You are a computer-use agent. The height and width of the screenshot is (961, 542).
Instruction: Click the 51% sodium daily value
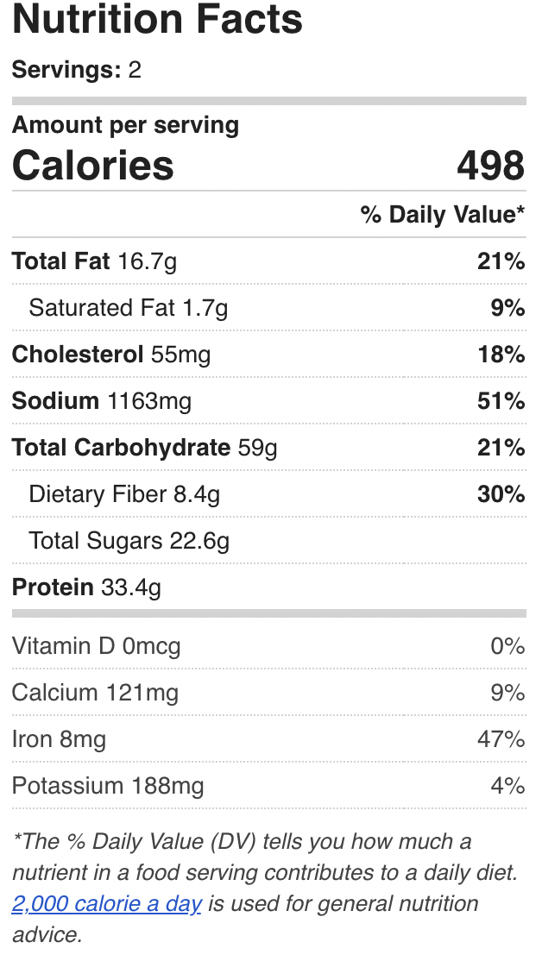pyautogui.click(x=501, y=401)
